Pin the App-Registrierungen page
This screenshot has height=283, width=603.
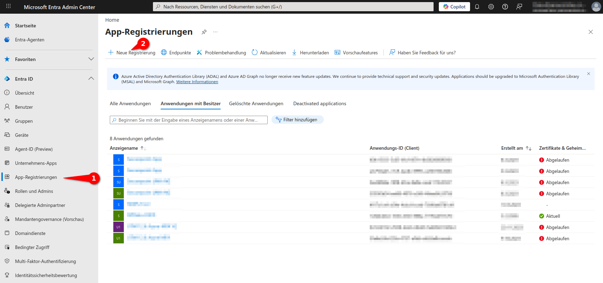point(204,32)
